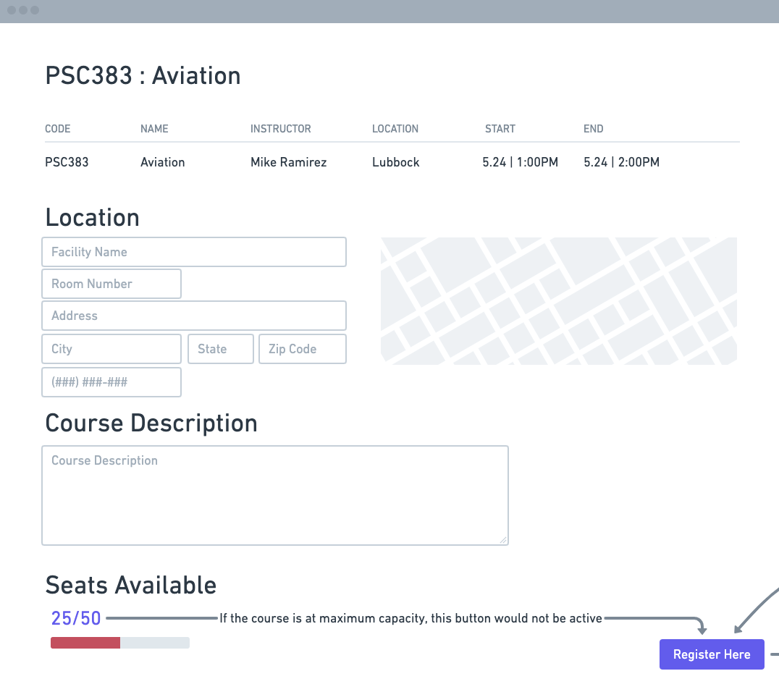779x692 pixels.
Task: Click the Zip Code field
Action: click(302, 349)
